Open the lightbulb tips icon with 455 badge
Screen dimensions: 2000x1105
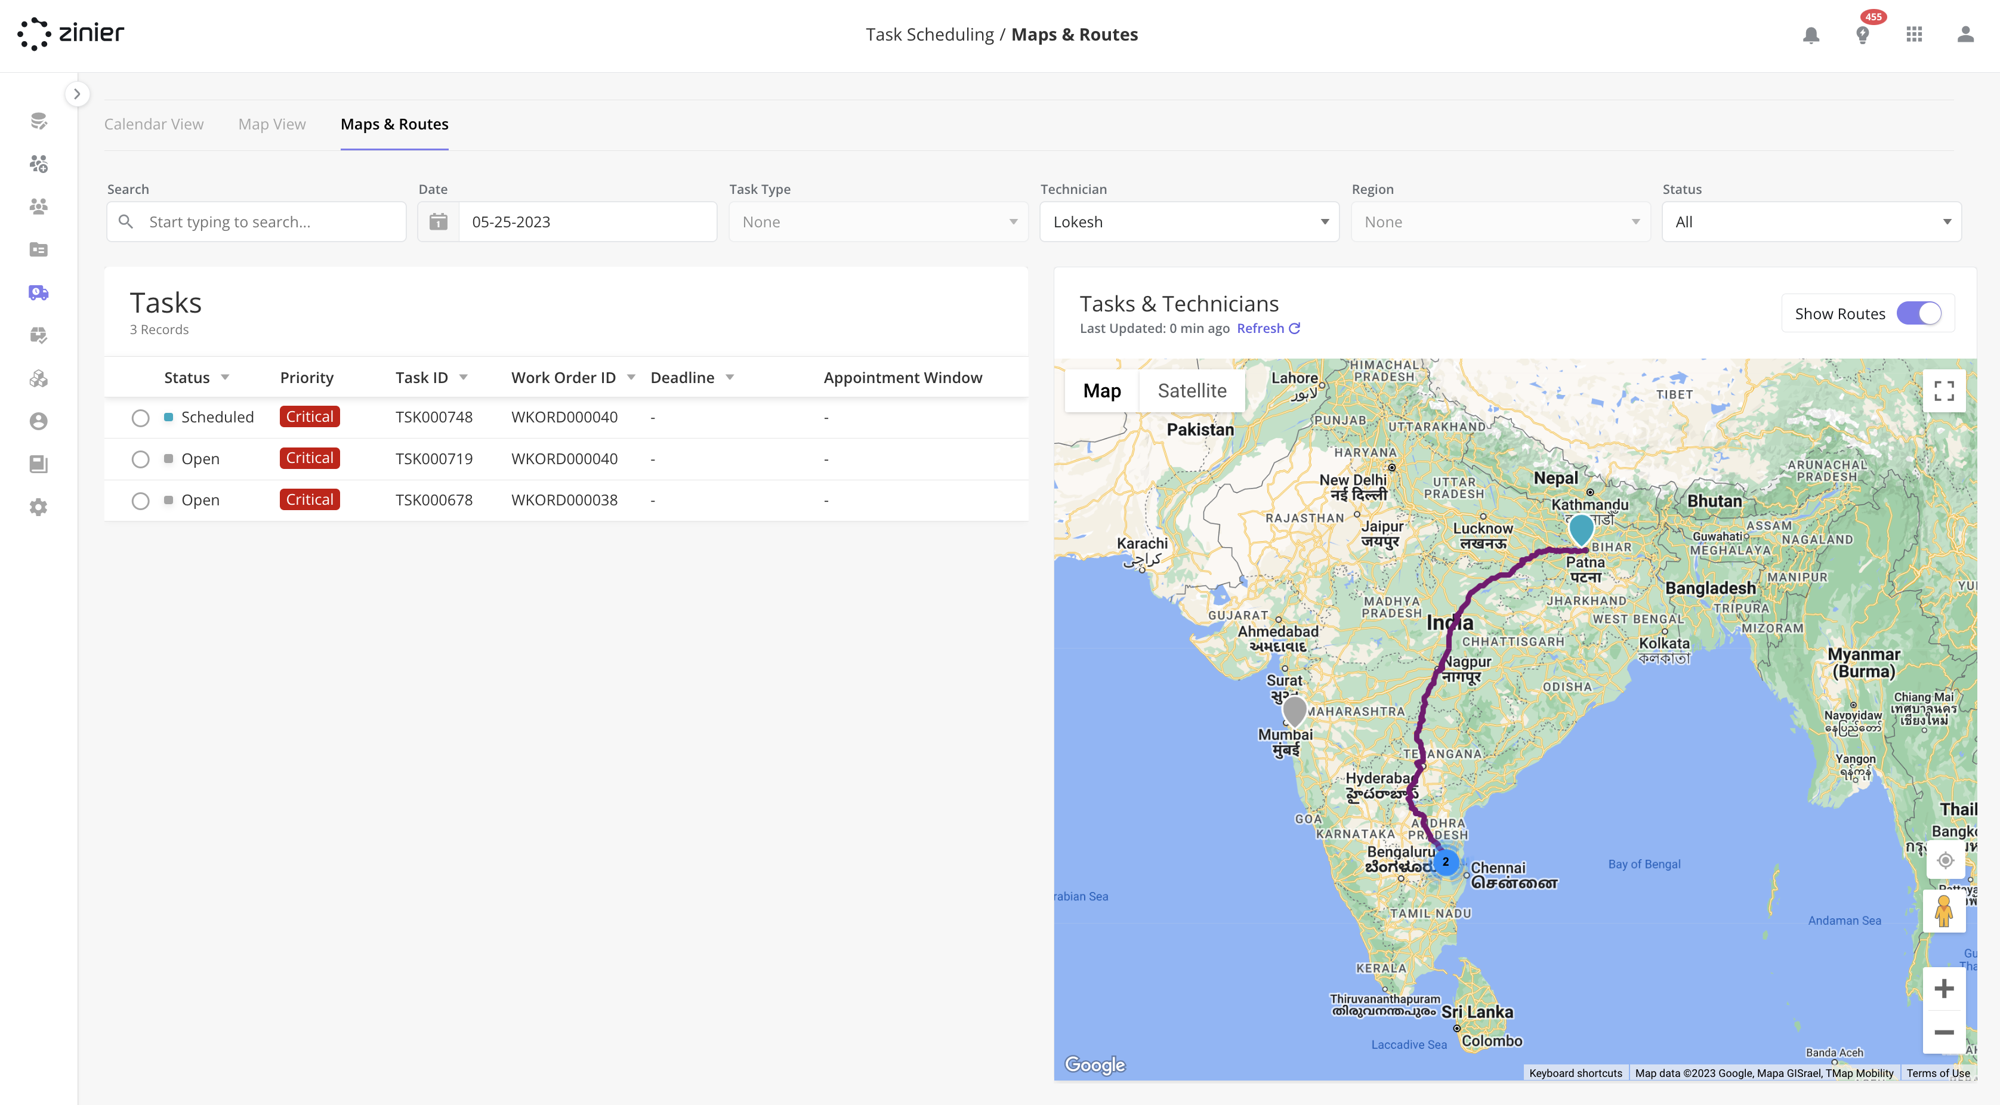coord(1863,35)
